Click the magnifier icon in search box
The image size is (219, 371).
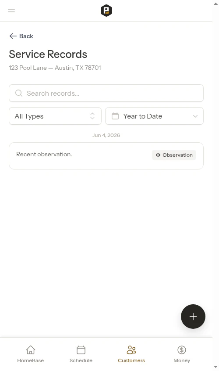point(19,93)
